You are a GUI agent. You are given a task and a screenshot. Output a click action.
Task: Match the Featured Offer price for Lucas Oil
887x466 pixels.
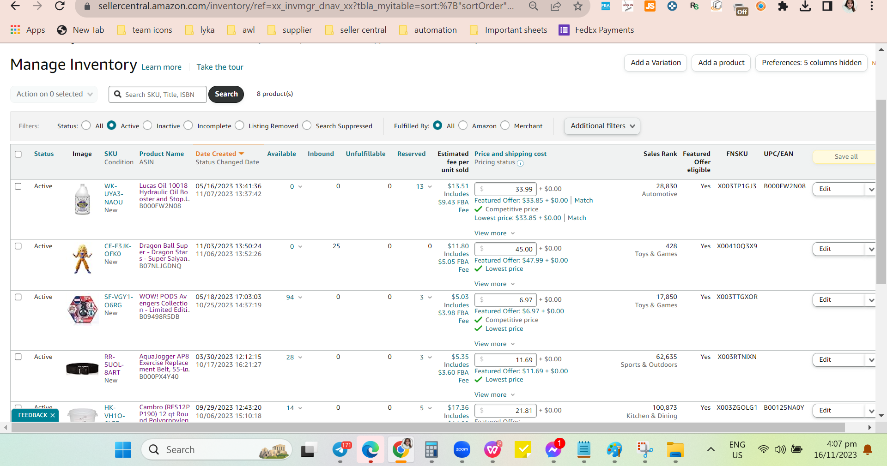(x=583, y=201)
